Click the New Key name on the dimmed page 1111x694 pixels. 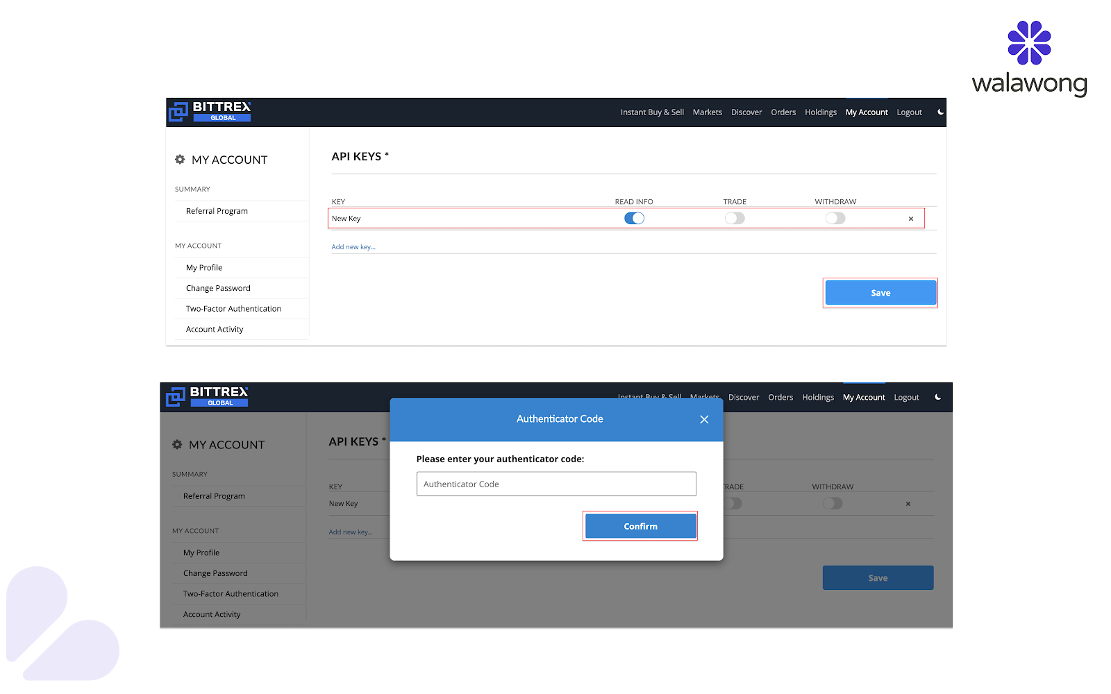pos(343,504)
